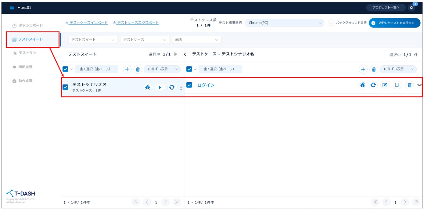This screenshot has width=424, height=209.
Task: Click the テストケースインポート link
Action: click(x=87, y=23)
